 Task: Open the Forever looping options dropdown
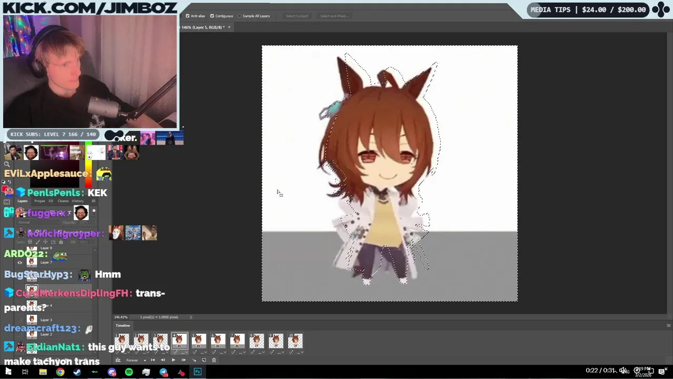[x=145, y=361]
